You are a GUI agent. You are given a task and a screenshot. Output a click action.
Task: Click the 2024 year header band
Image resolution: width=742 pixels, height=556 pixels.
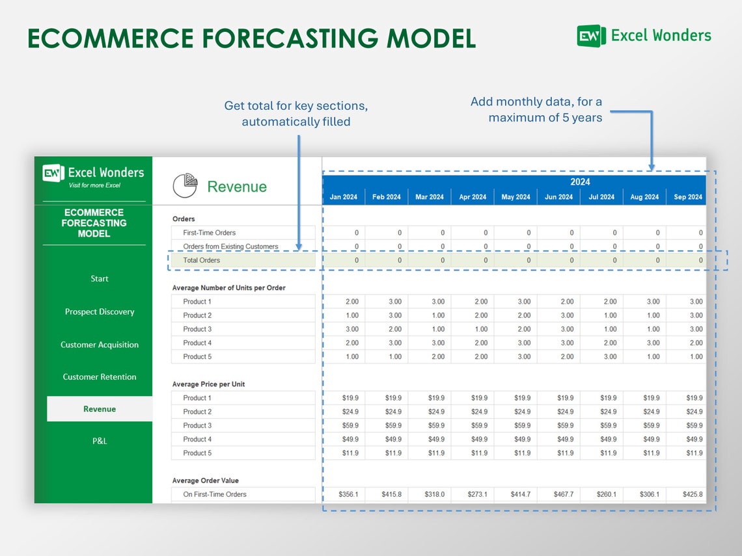pyautogui.click(x=579, y=181)
